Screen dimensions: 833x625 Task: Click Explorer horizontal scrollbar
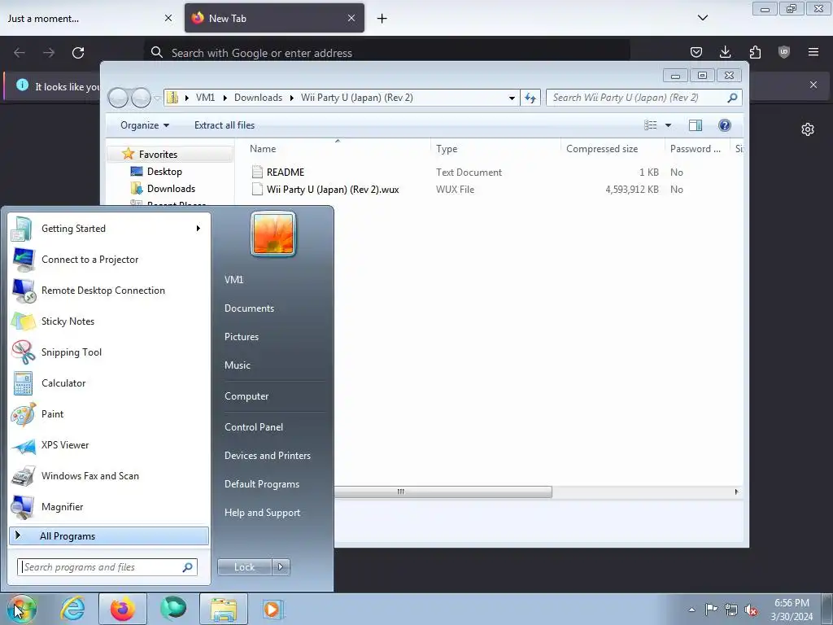coord(443,492)
